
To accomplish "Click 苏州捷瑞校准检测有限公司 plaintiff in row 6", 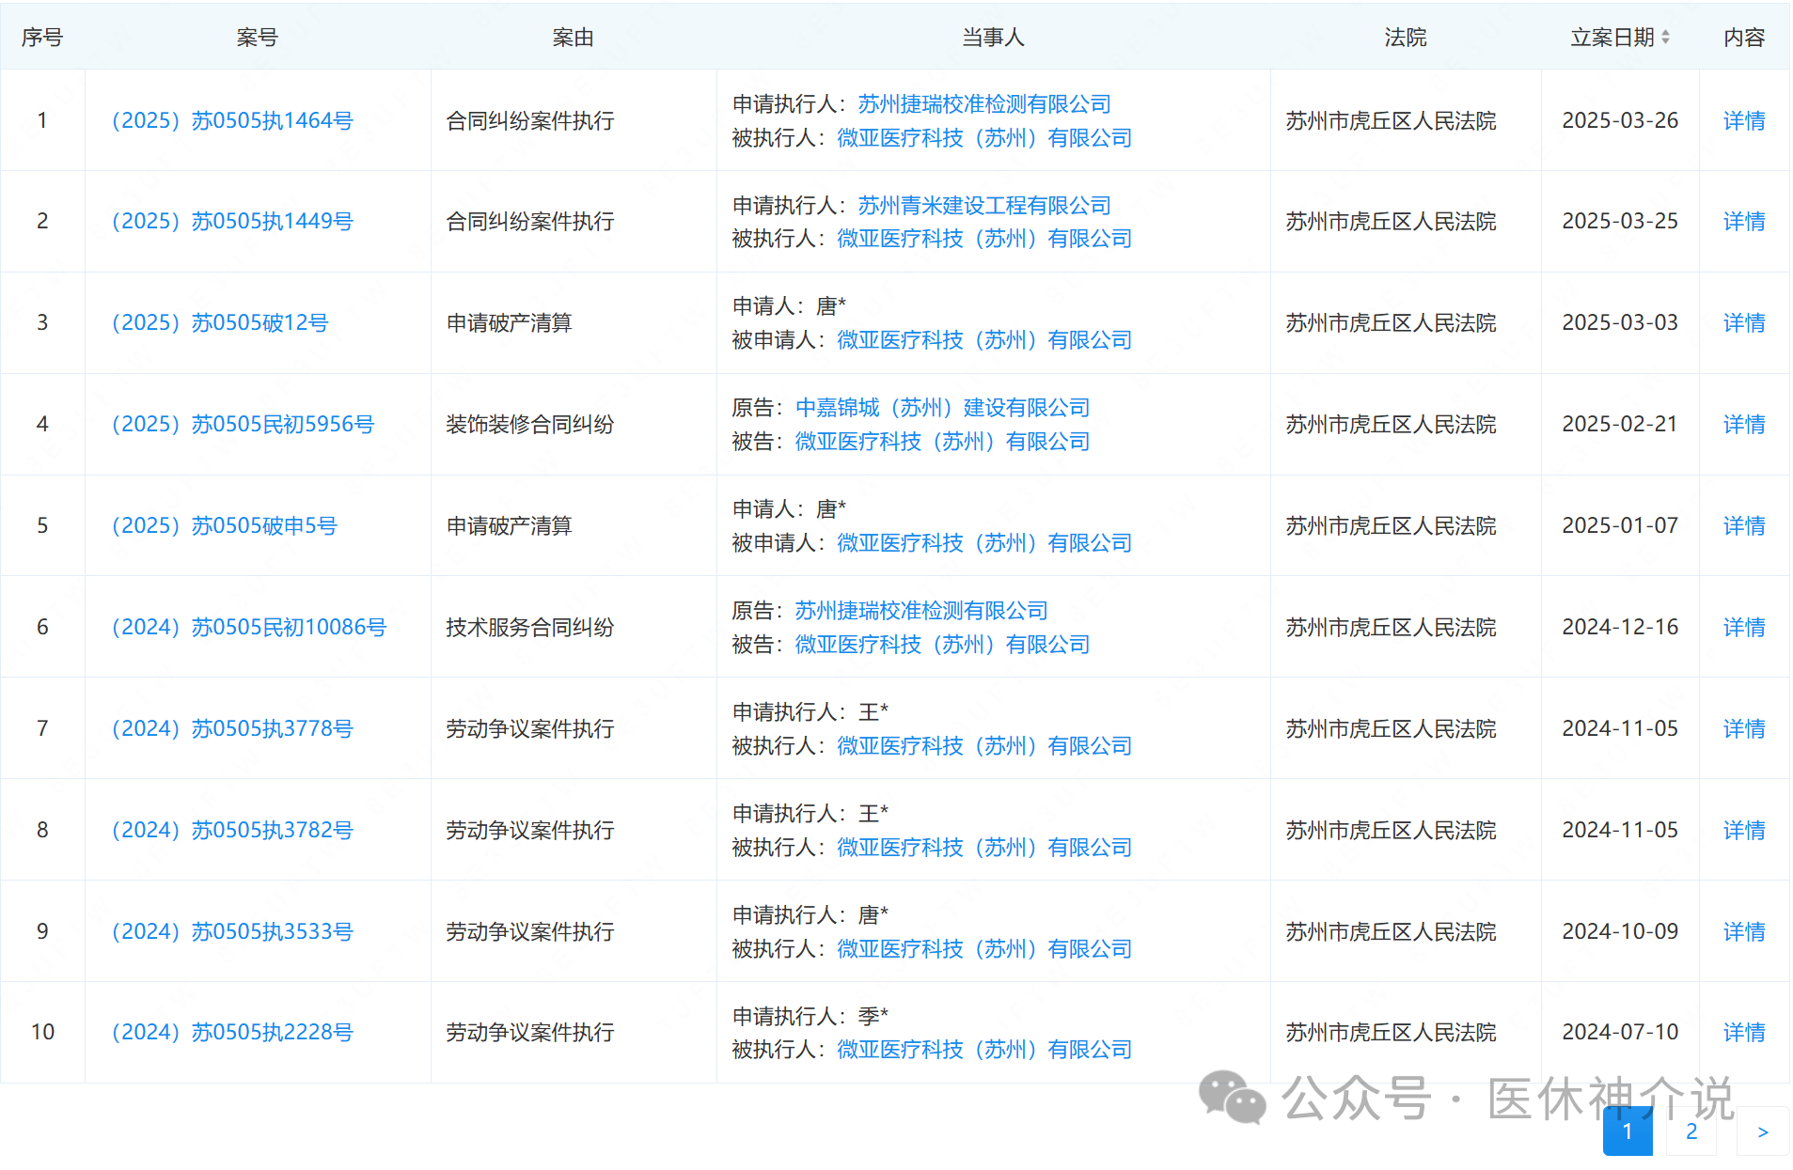I will [921, 610].
